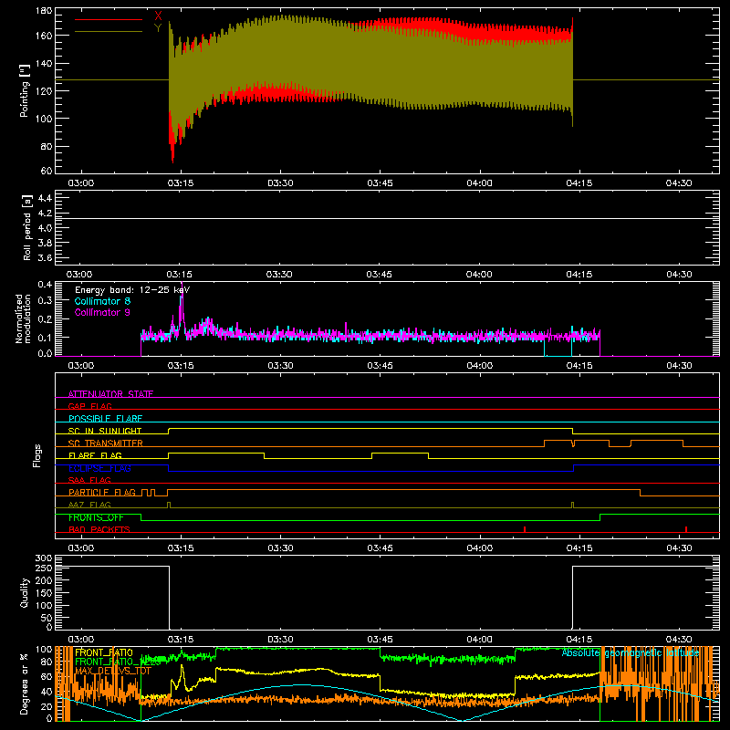Viewport: 730px width, 730px height.
Task: Click the 140 tick on Pointing axis
Action: point(44,63)
